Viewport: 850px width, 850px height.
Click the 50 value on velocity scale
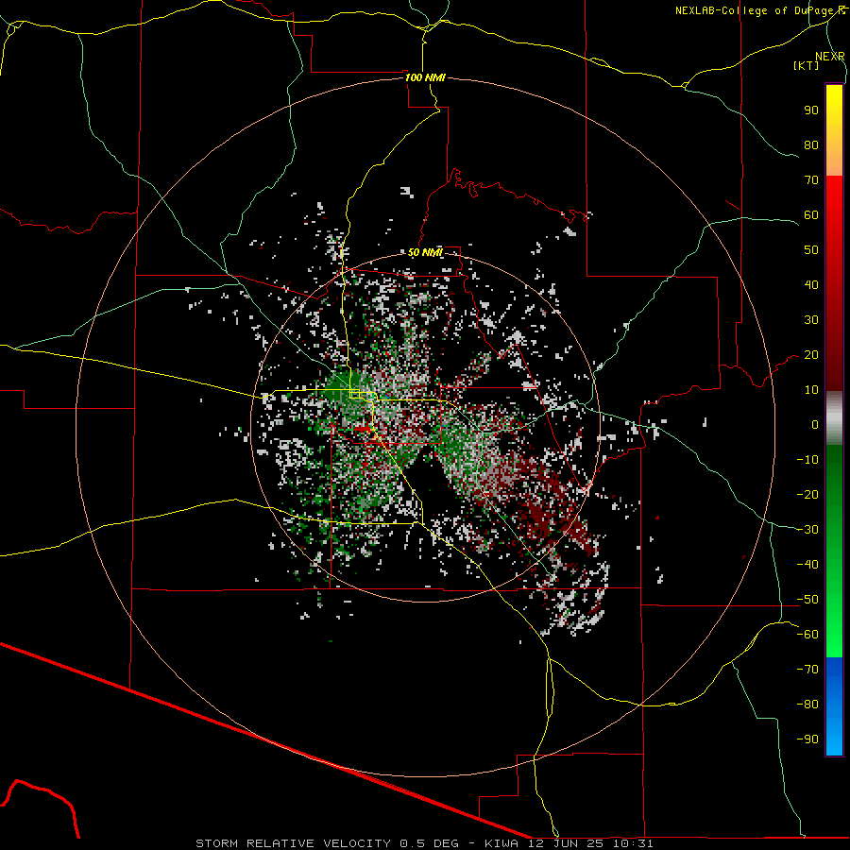[x=811, y=250]
